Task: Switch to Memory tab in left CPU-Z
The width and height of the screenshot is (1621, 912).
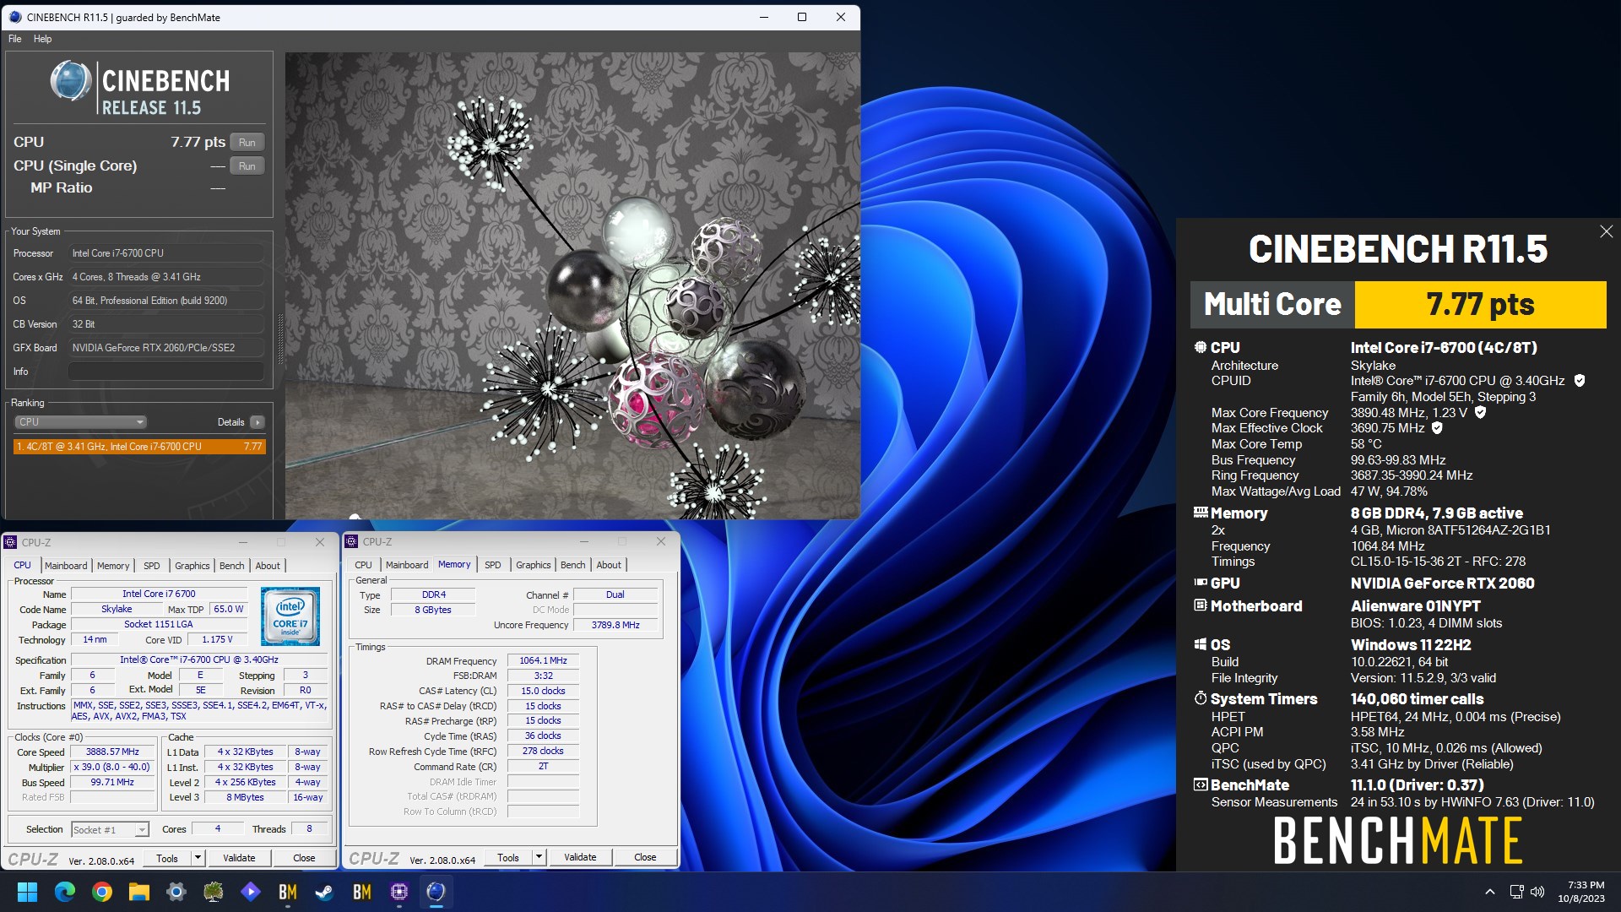Action: 113,566
